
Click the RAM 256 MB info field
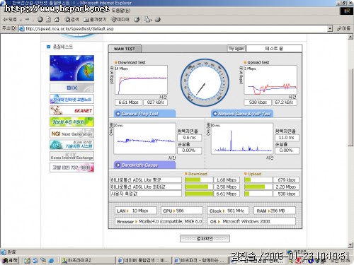click(275, 211)
